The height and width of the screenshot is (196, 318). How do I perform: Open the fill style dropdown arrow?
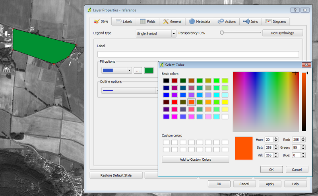[130, 71]
